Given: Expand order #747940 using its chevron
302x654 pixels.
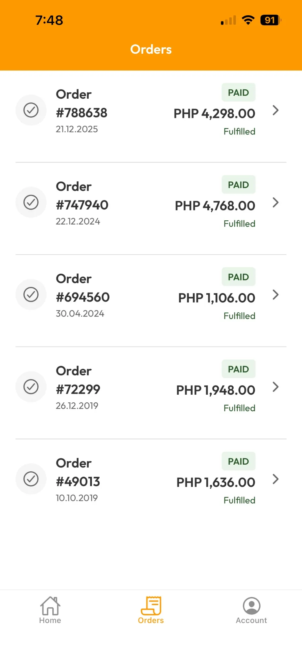Looking at the screenshot, I should [x=276, y=202].
